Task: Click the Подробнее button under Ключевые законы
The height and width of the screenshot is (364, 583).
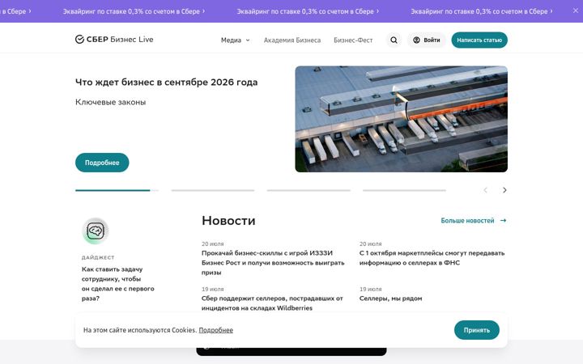Action: point(102,163)
